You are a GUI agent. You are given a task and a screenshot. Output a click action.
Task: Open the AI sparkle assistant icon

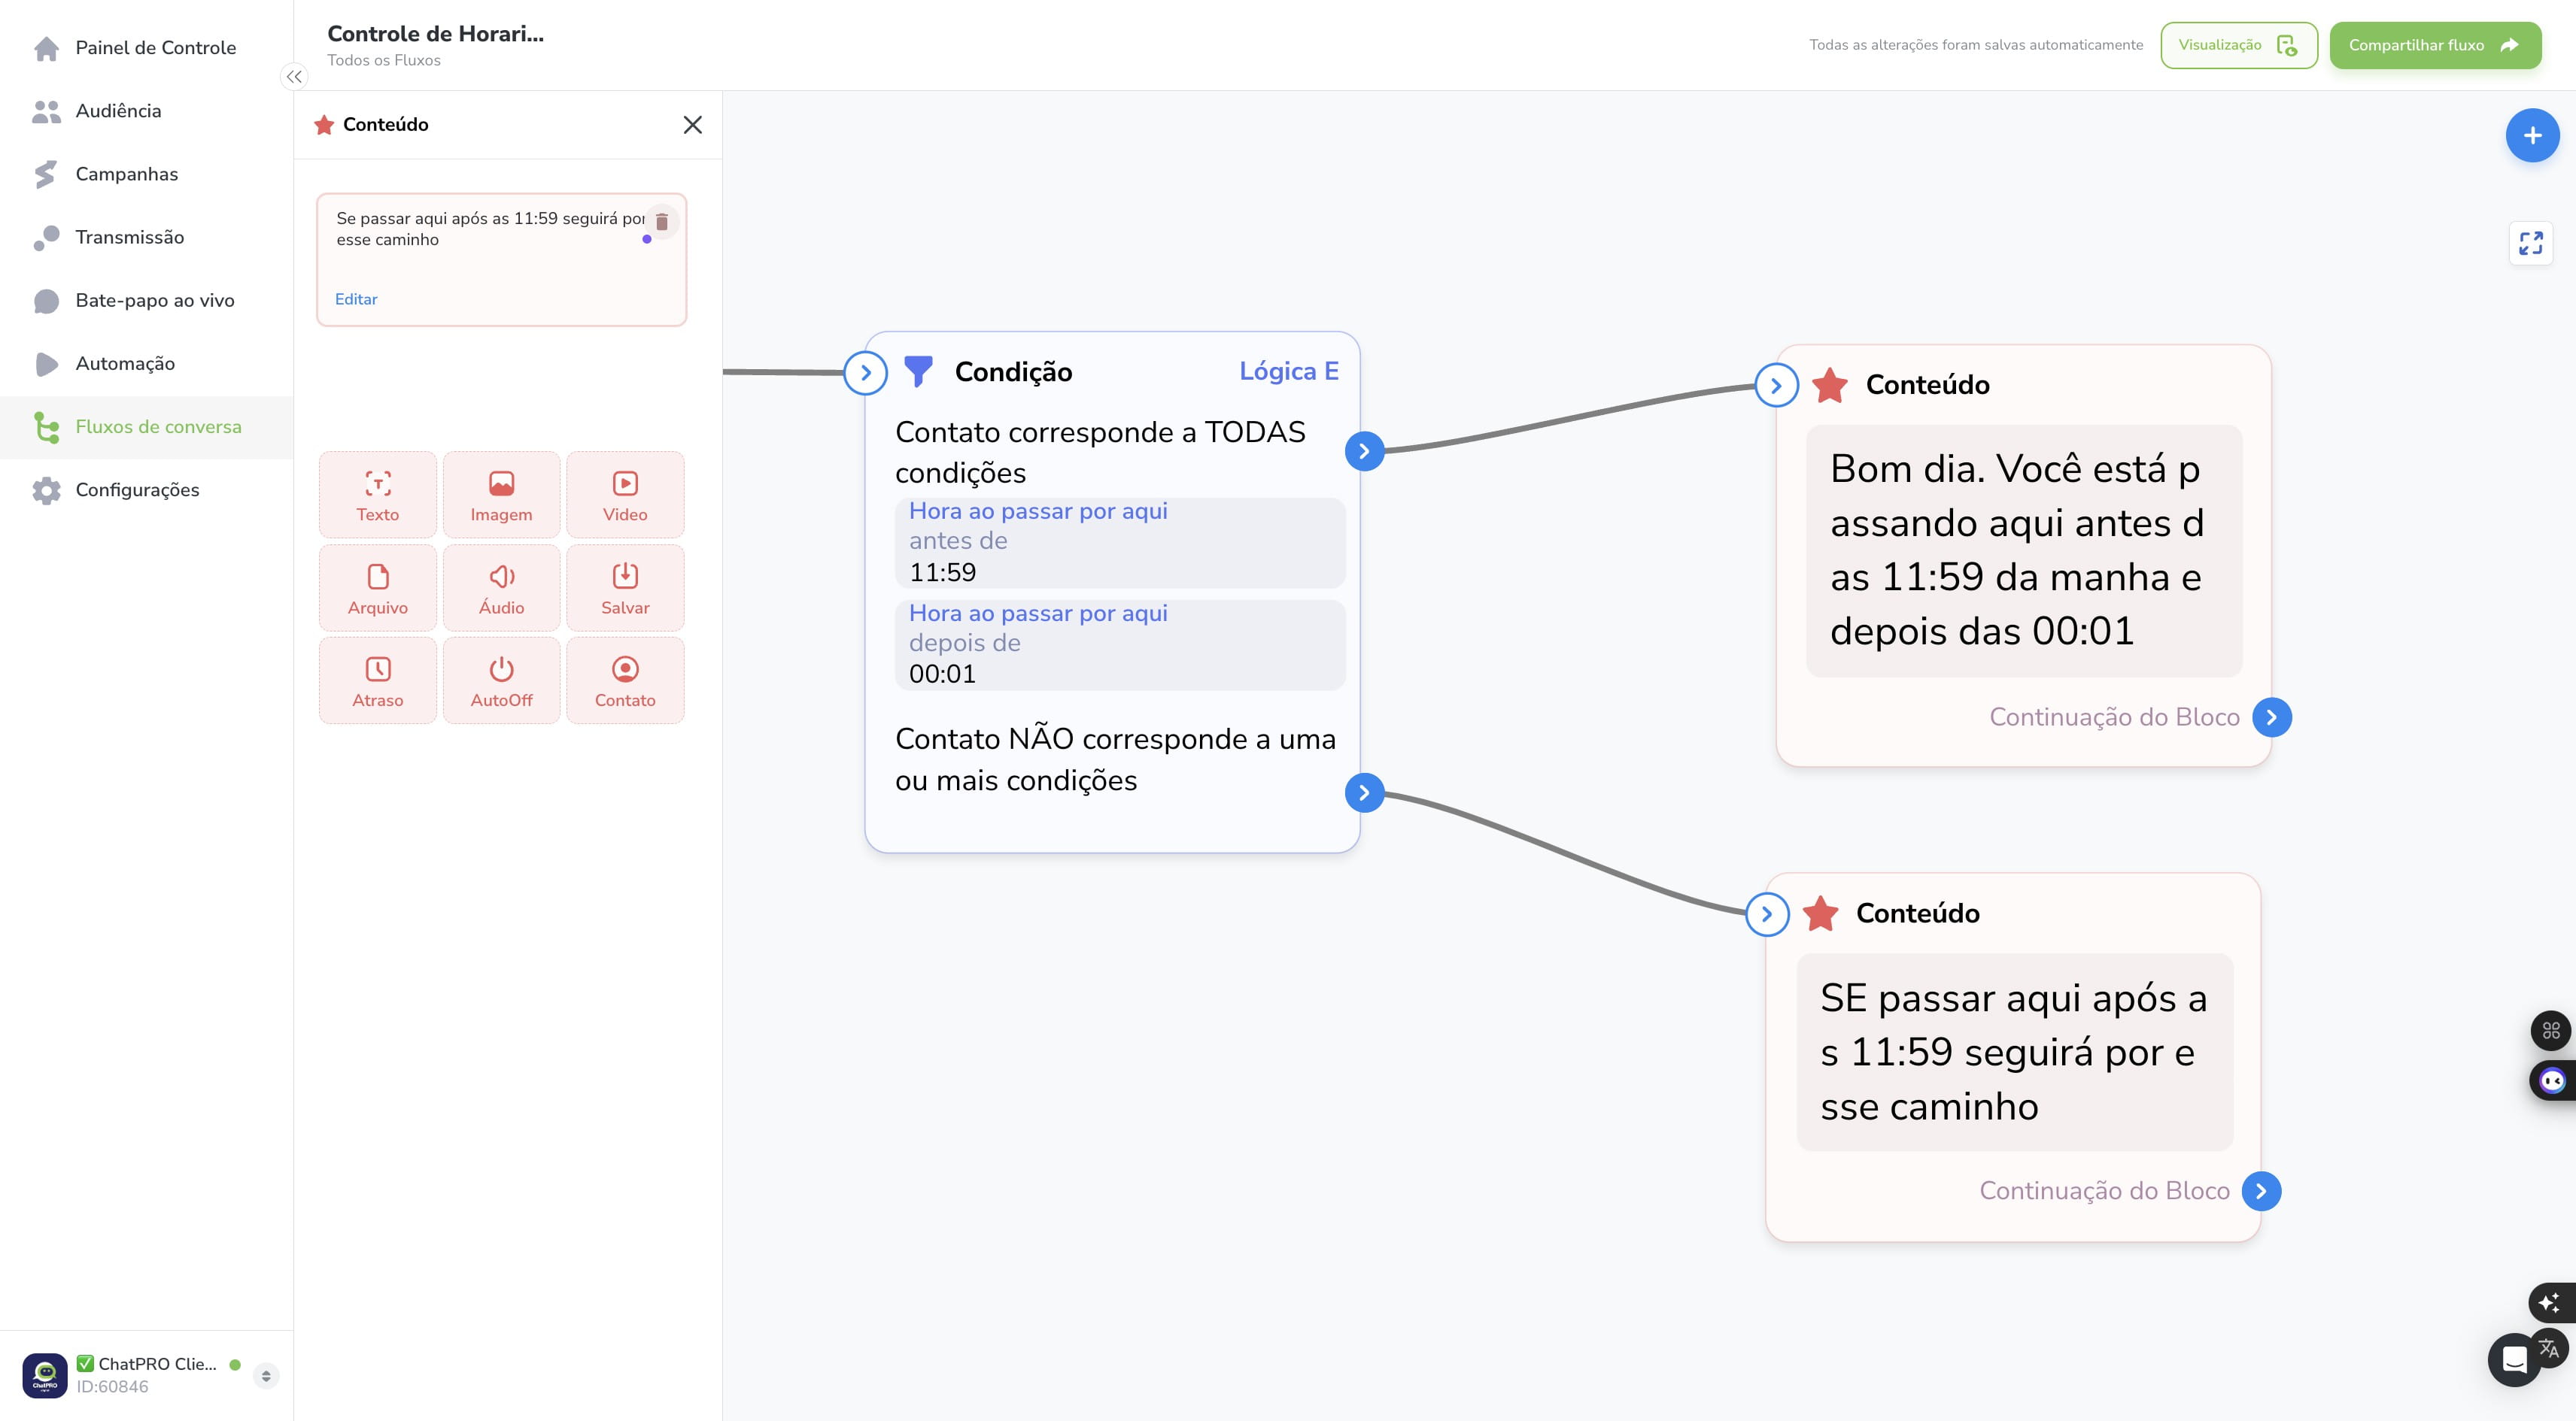coord(2550,1302)
